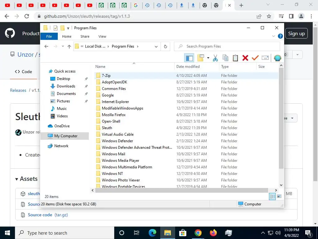
Task: Refresh the Program Files folder
Action: click(x=166, y=47)
